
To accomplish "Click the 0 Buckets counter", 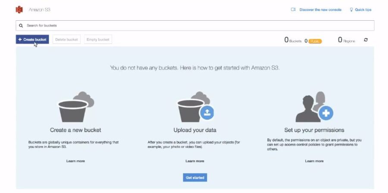I will click(x=293, y=40).
